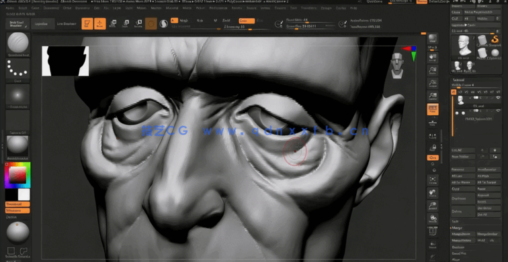Click the right shelf Rotate view icon
Image resolution: width=508 pixels, height=262 pixels.
pyautogui.click(x=433, y=218)
